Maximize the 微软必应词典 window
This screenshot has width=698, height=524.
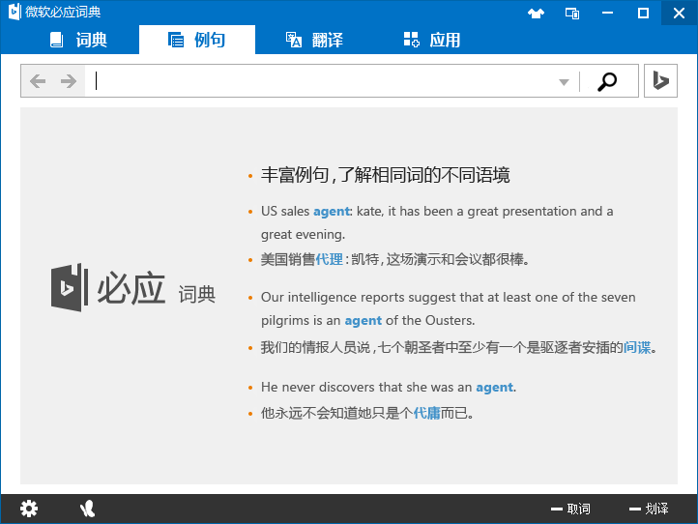click(x=643, y=13)
